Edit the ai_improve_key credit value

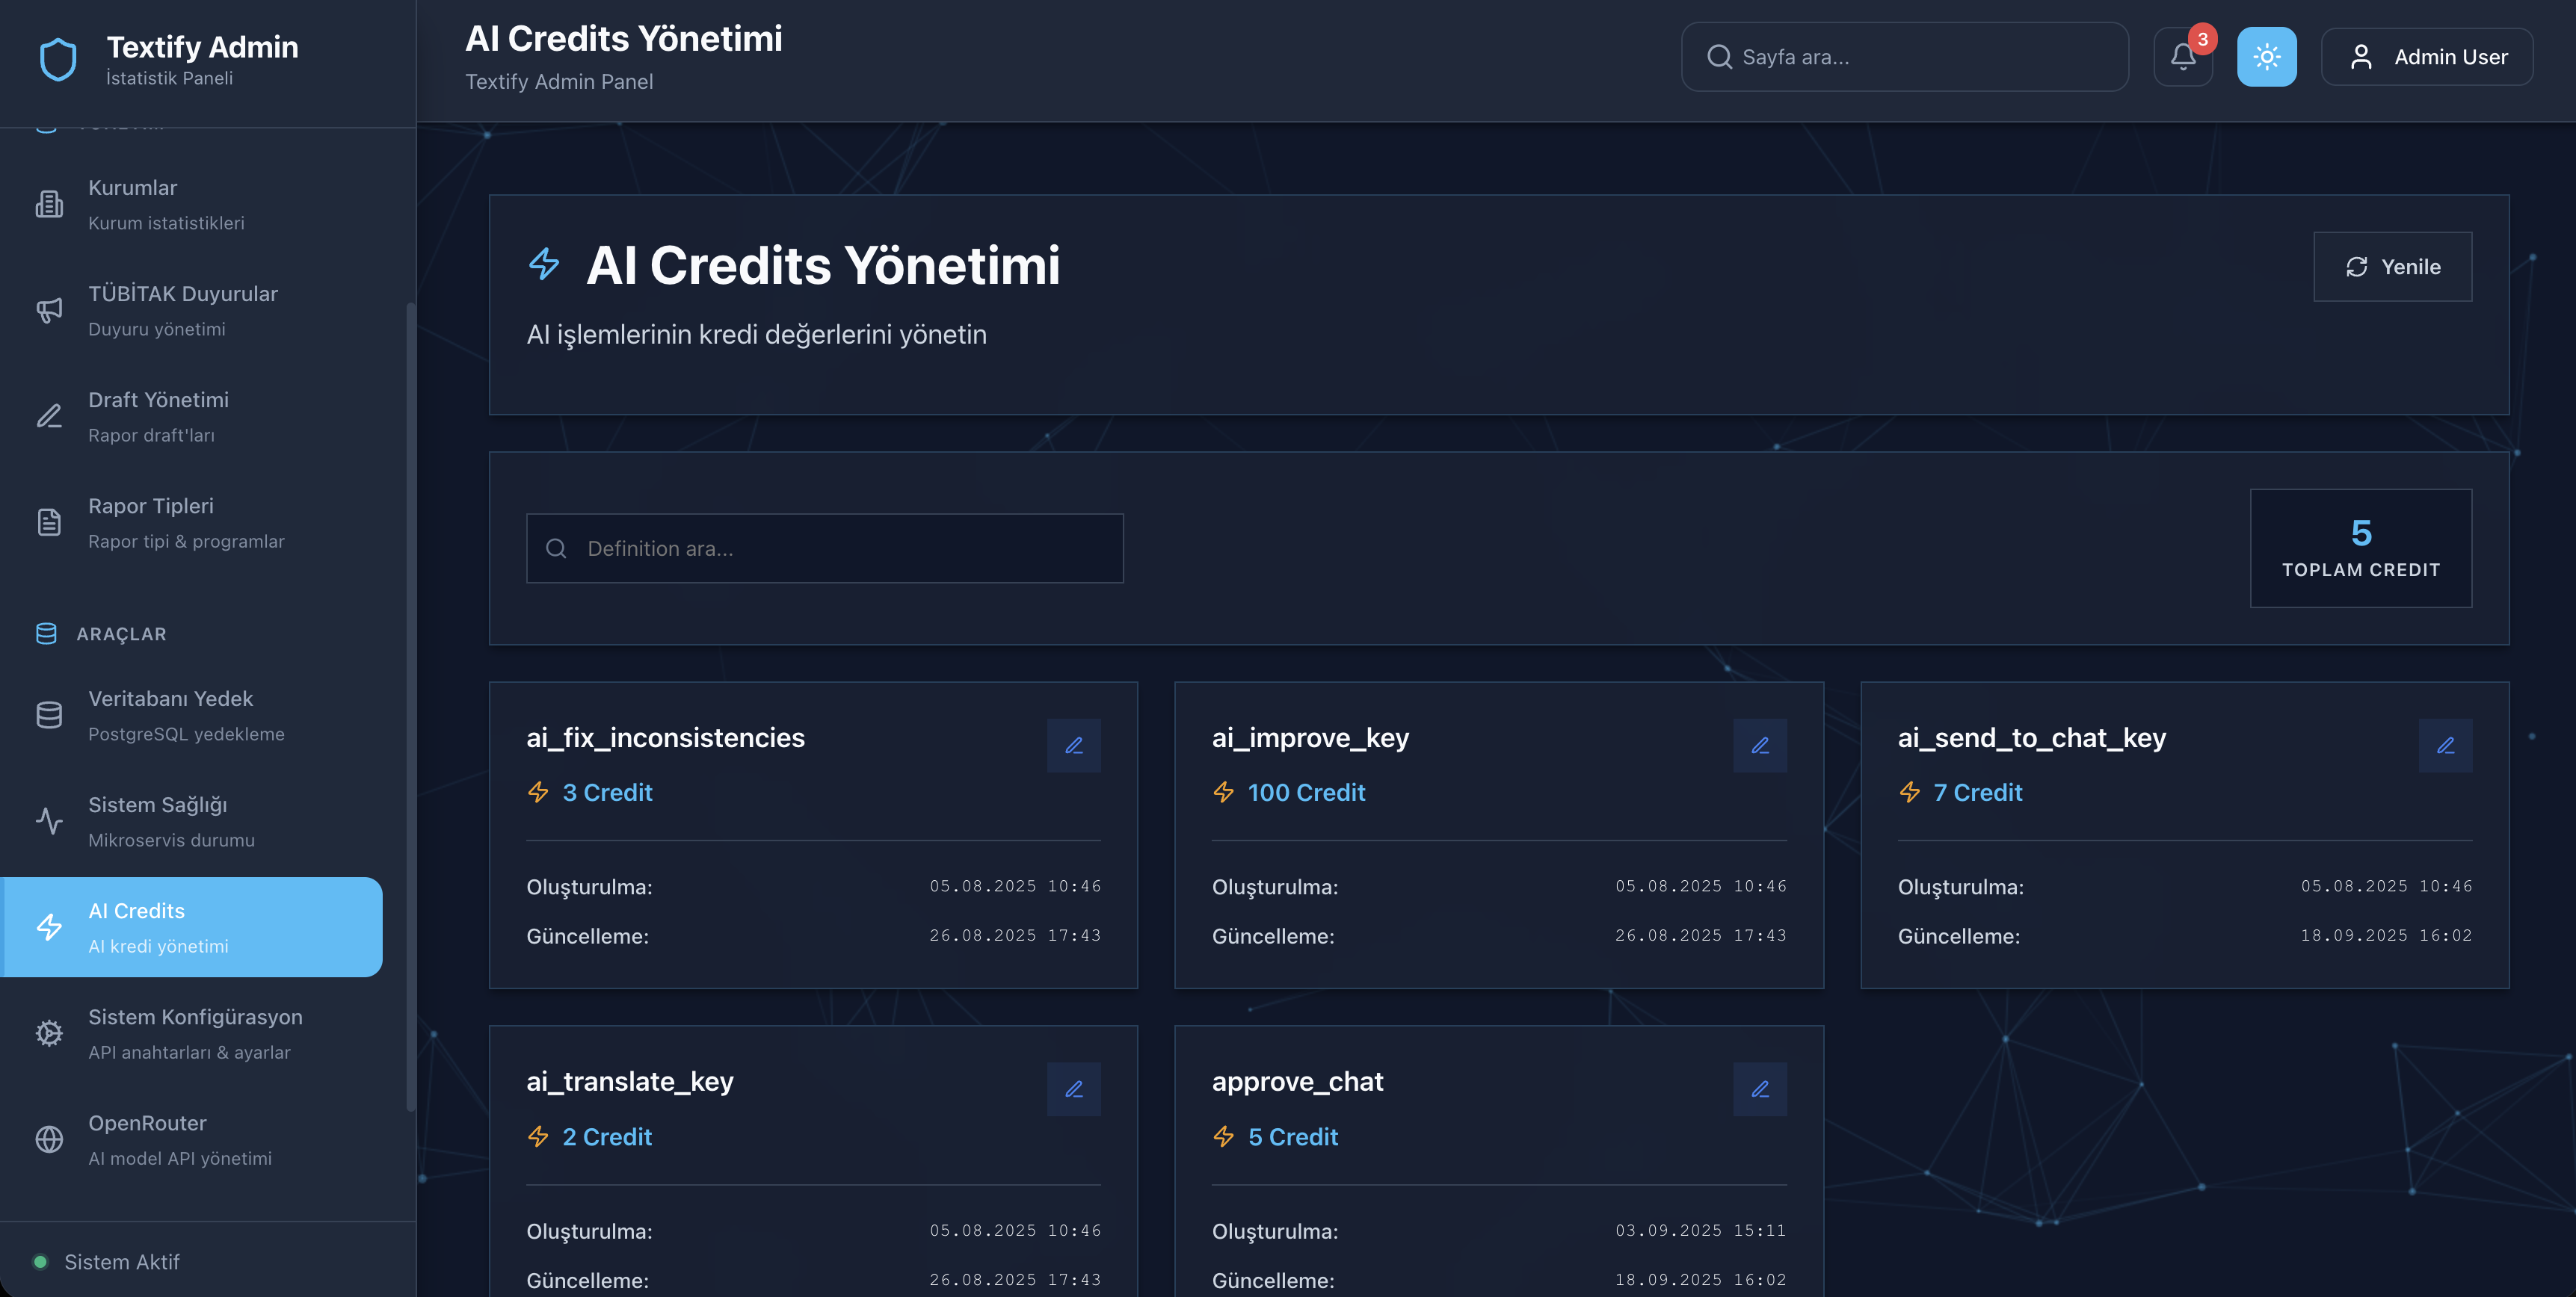tap(1759, 746)
